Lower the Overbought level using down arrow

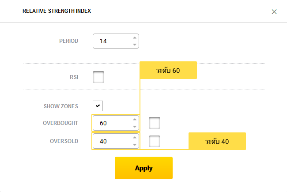pyautogui.click(x=135, y=126)
